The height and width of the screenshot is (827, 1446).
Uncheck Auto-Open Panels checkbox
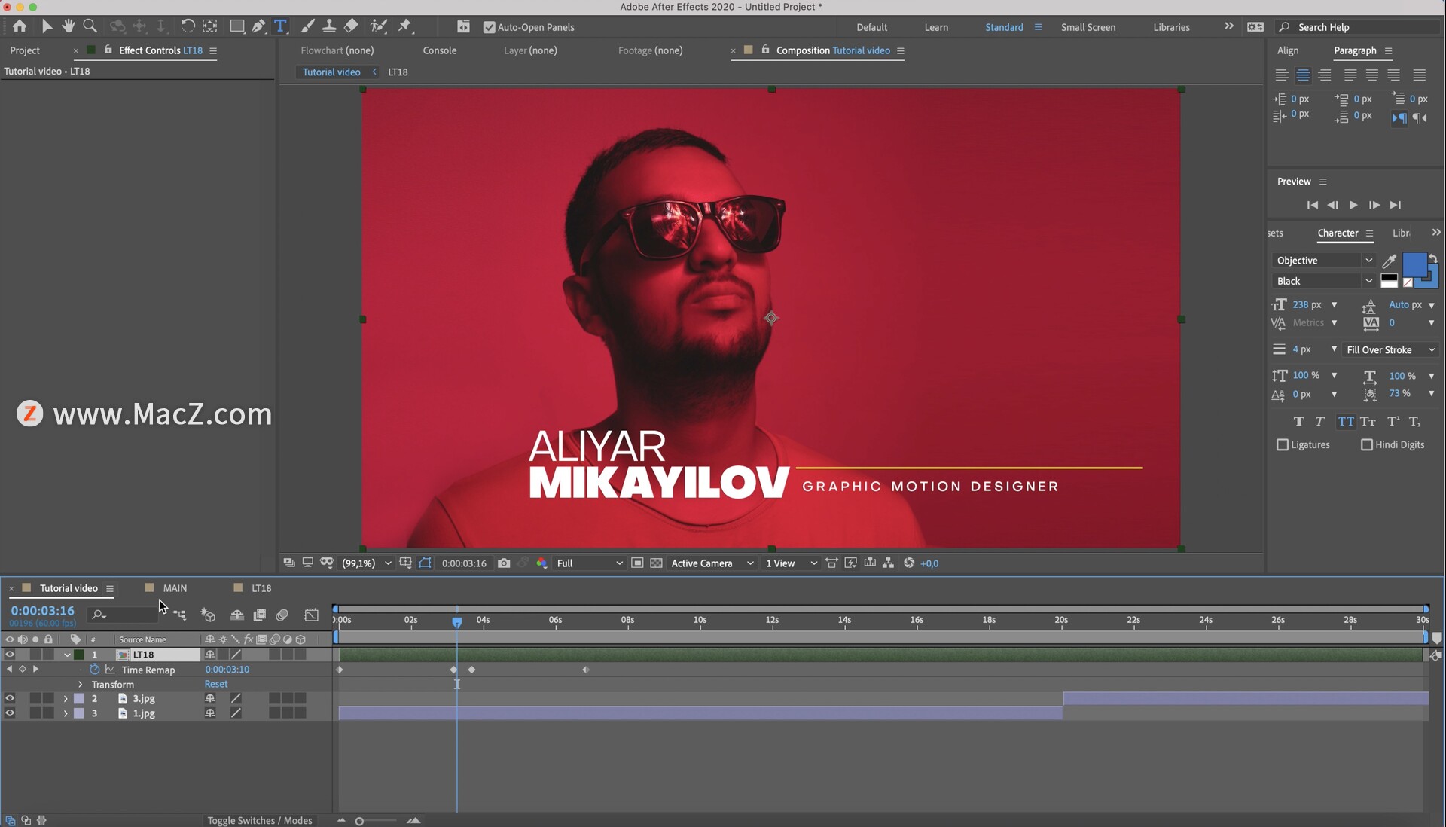(490, 27)
